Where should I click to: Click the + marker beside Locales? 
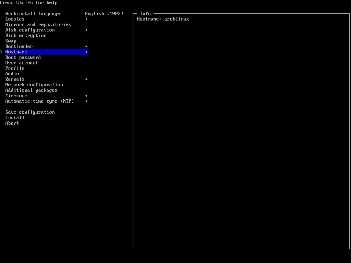click(x=86, y=19)
